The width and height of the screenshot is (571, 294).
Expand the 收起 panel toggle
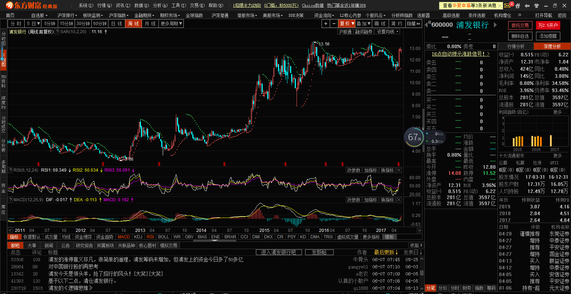(x=416, y=245)
